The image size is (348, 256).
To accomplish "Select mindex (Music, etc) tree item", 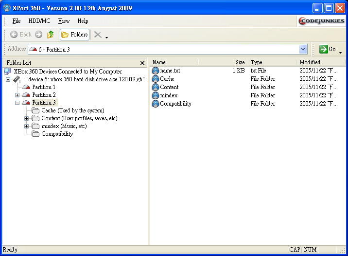I will pos(64,126).
